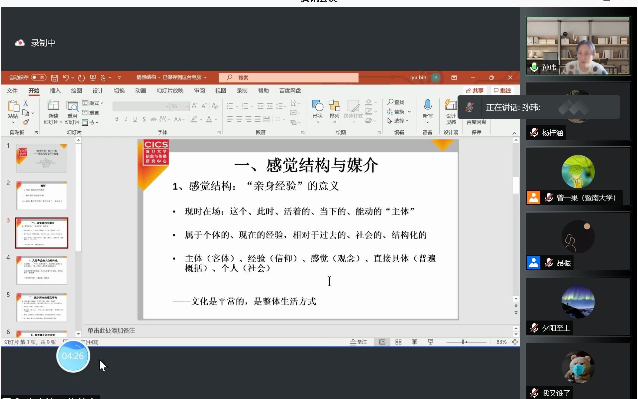Click Fit slide to window icon

coord(515,342)
